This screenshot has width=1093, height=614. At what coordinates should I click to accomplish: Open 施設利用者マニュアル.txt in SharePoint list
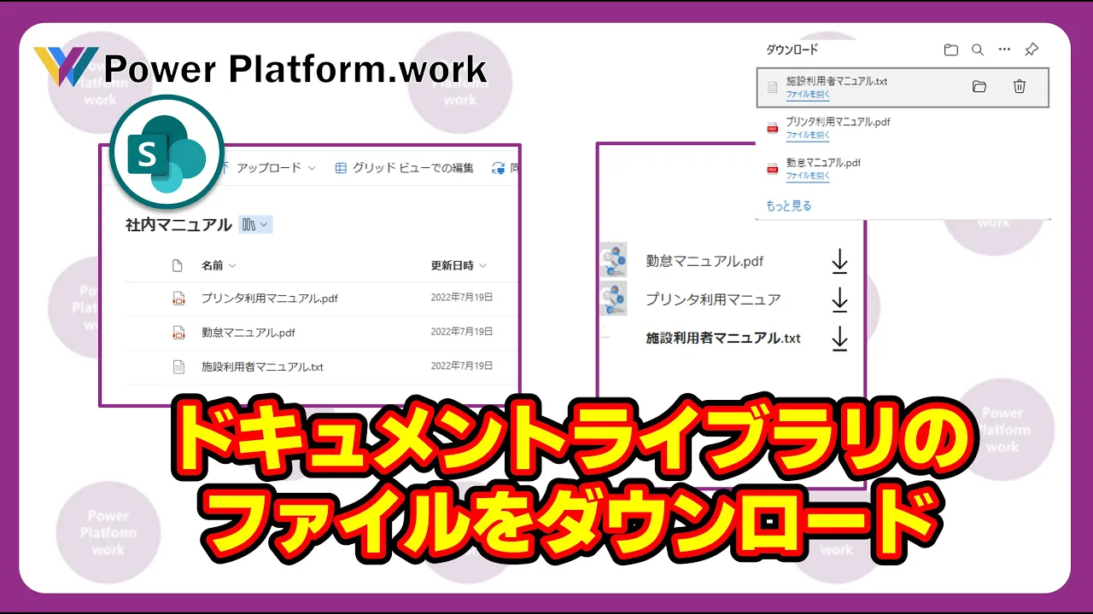click(262, 367)
